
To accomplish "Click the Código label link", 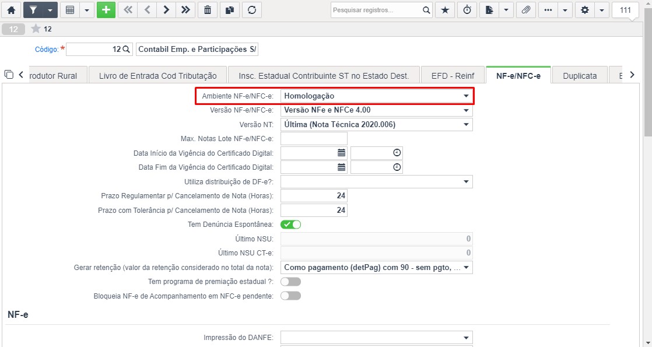I will click(47, 49).
